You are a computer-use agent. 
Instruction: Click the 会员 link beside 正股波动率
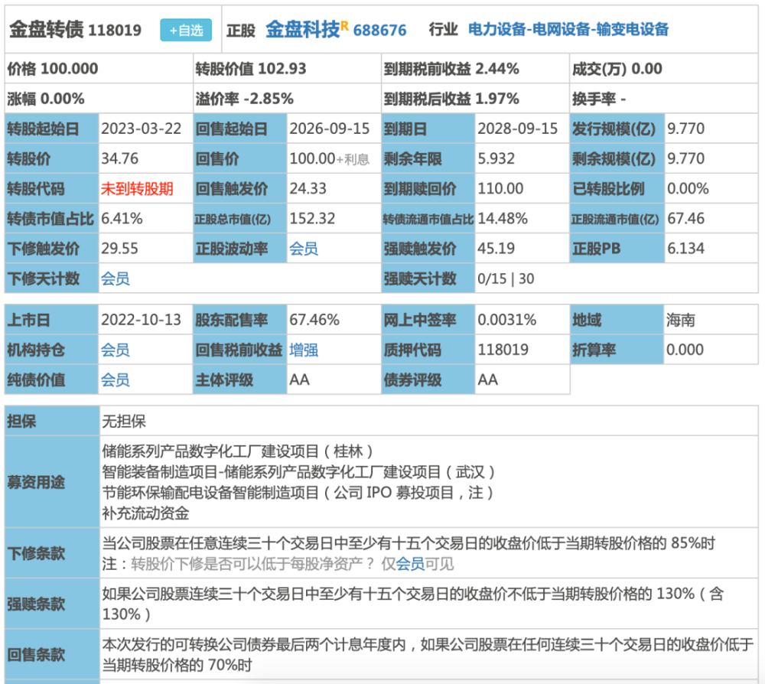[x=304, y=249]
